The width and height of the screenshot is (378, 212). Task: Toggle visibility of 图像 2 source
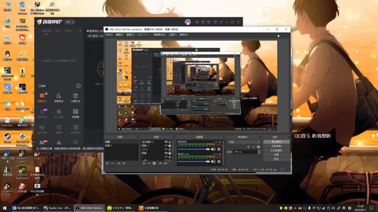[x=166, y=146]
